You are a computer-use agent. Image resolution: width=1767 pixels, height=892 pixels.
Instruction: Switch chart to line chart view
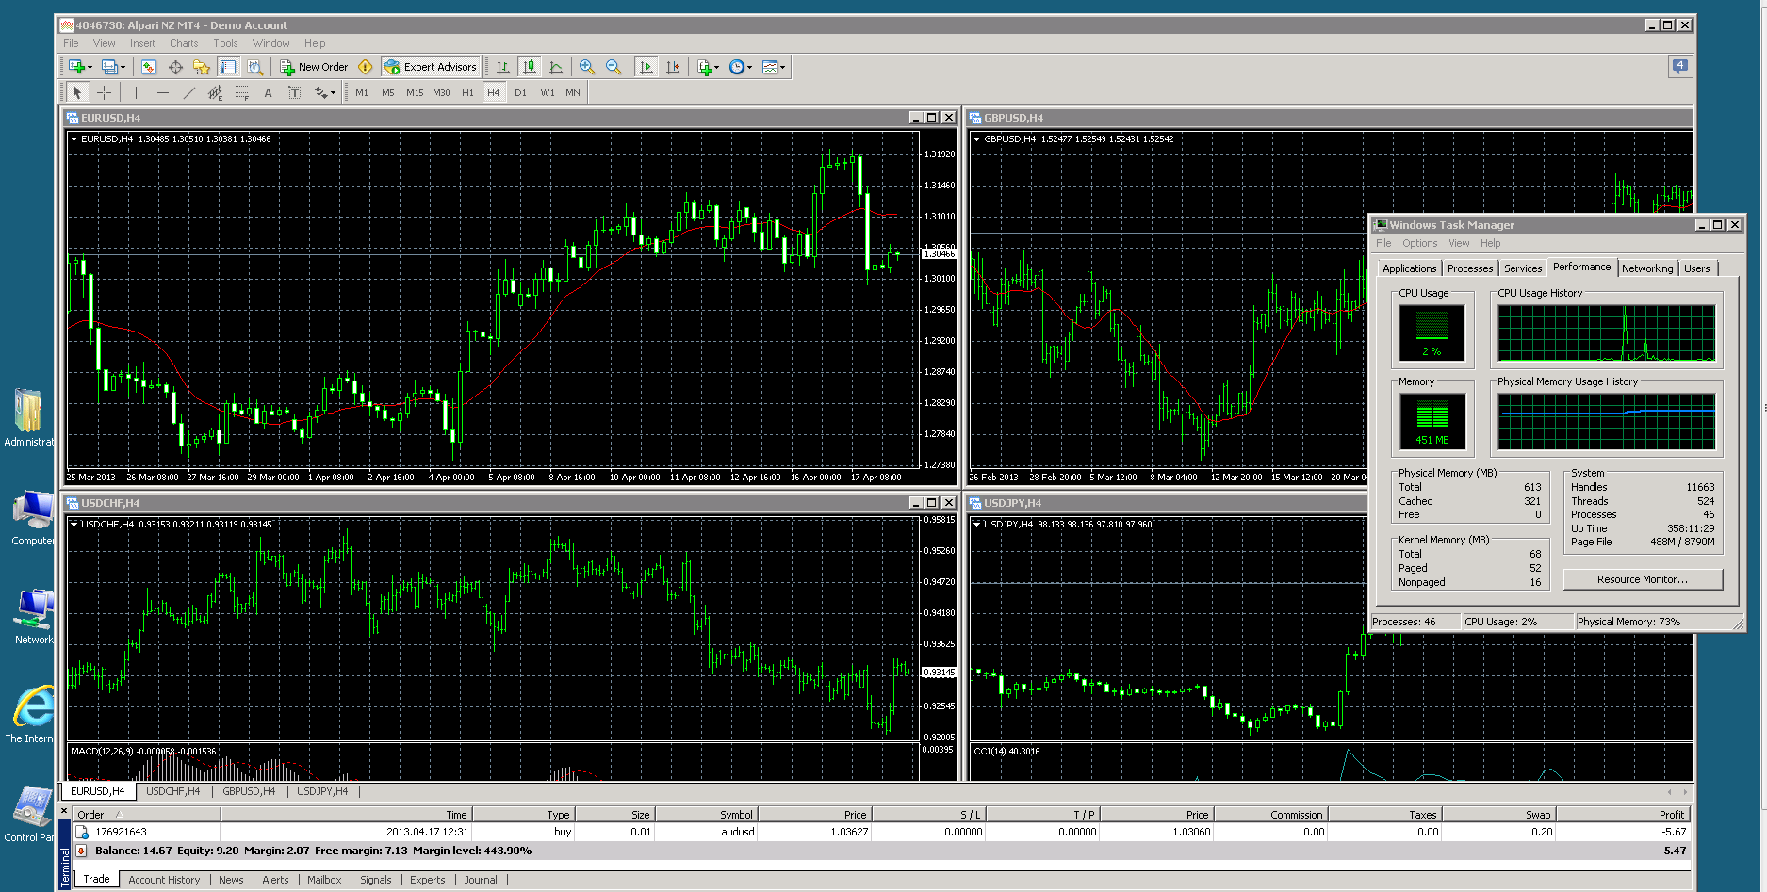(556, 67)
